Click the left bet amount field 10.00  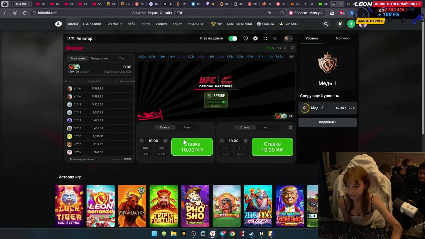(153, 141)
